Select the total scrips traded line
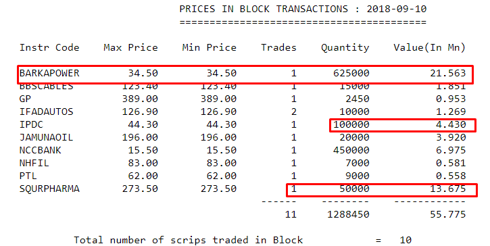Viewport: 490px width, 246px height. (243, 240)
